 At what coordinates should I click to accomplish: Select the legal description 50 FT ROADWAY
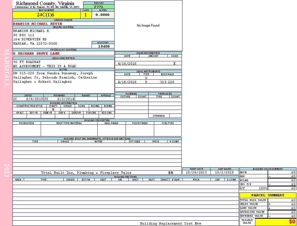tap(27, 62)
